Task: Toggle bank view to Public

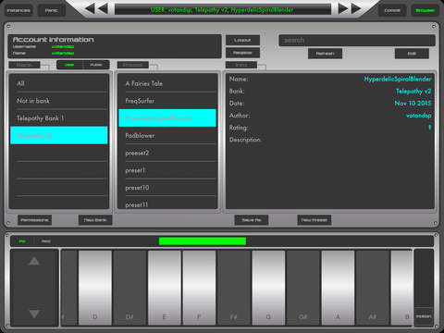Action: [96, 65]
